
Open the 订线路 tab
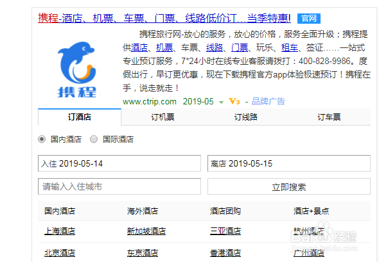pos(246,117)
